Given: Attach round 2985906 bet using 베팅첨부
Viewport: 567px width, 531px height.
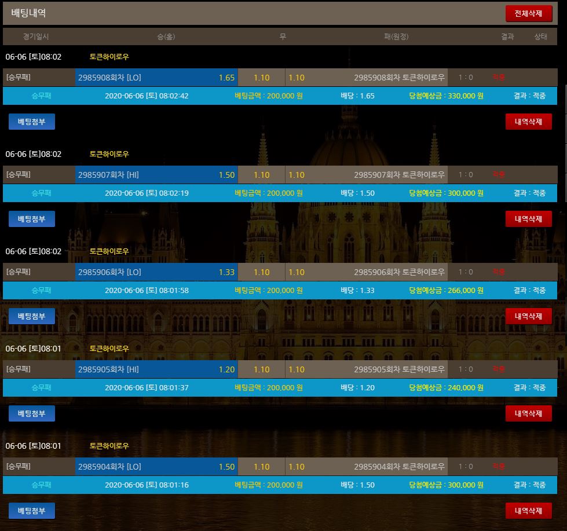Looking at the screenshot, I should pyautogui.click(x=32, y=316).
